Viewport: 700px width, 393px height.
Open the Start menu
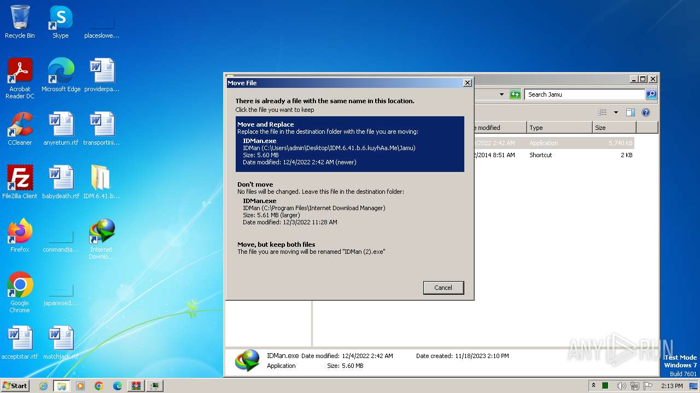pos(15,386)
